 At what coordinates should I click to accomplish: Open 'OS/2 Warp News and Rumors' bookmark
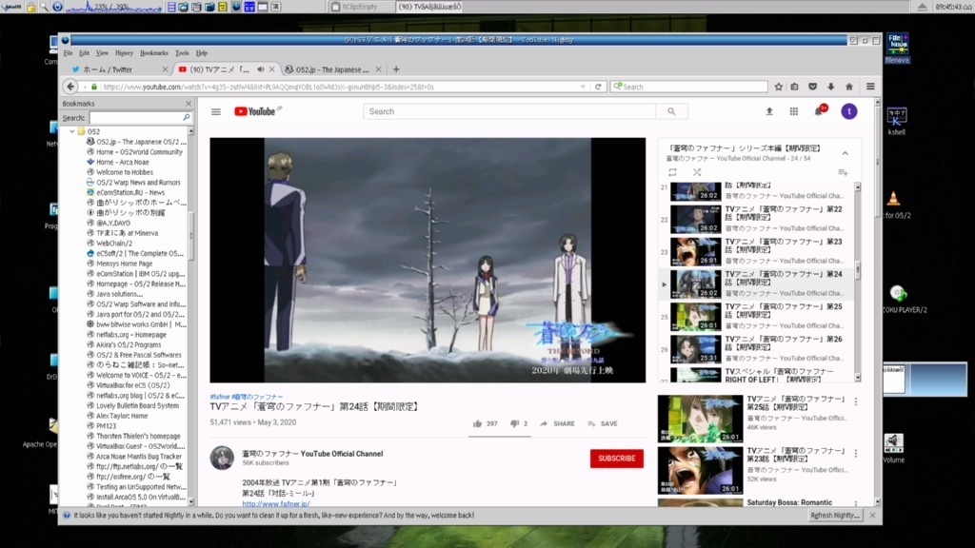(x=138, y=183)
